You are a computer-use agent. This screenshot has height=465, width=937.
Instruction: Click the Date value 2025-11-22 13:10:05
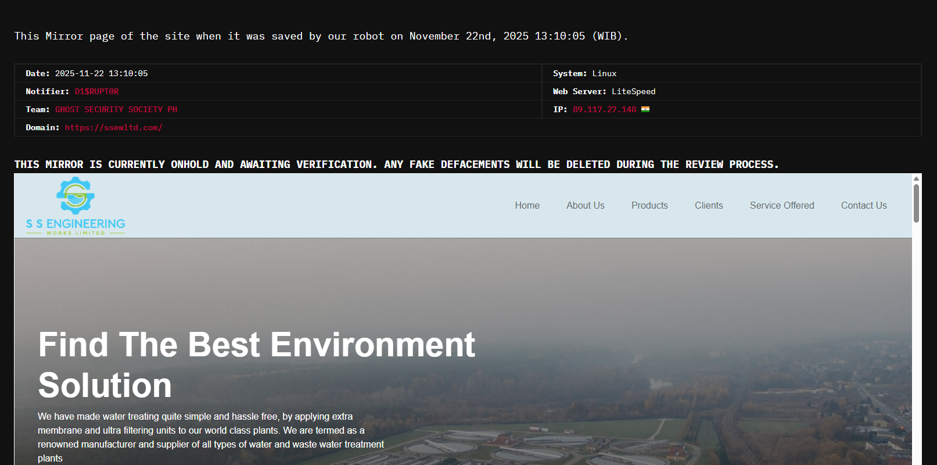pyautogui.click(x=101, y=74)
